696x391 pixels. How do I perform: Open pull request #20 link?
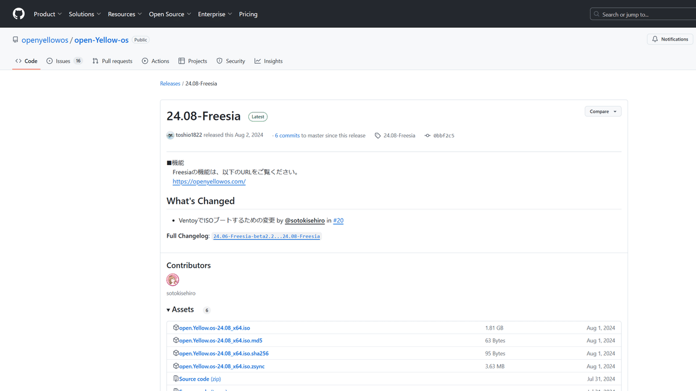[x=338, y=221]
